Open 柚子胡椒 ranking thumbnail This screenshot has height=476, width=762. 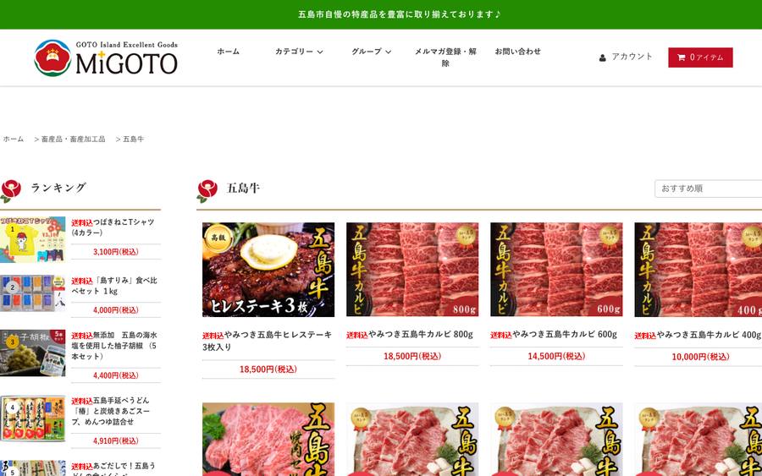pyautogui.click(x=32, y=353)
